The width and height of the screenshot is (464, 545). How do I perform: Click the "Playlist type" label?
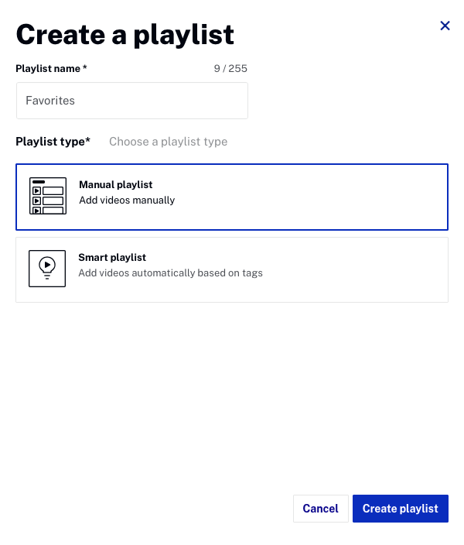[49, 142]
